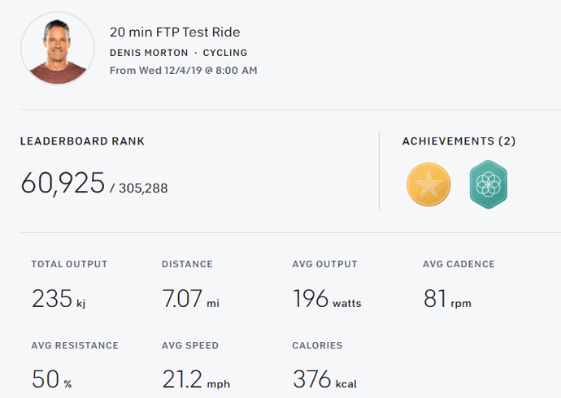
Task: Click the Total Output label
Action: 69,264
